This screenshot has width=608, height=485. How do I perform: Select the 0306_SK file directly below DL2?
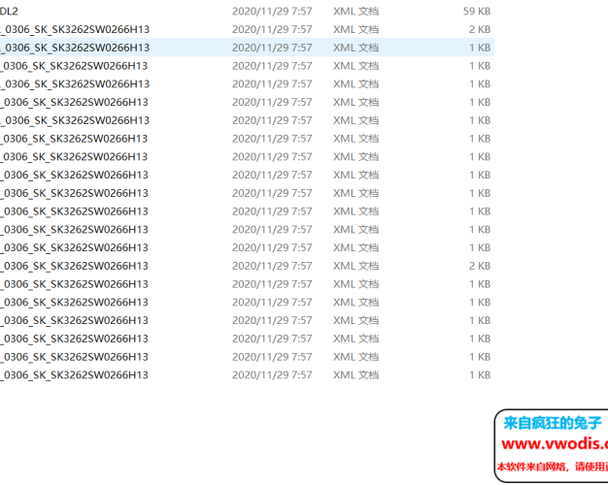point(75,29)
